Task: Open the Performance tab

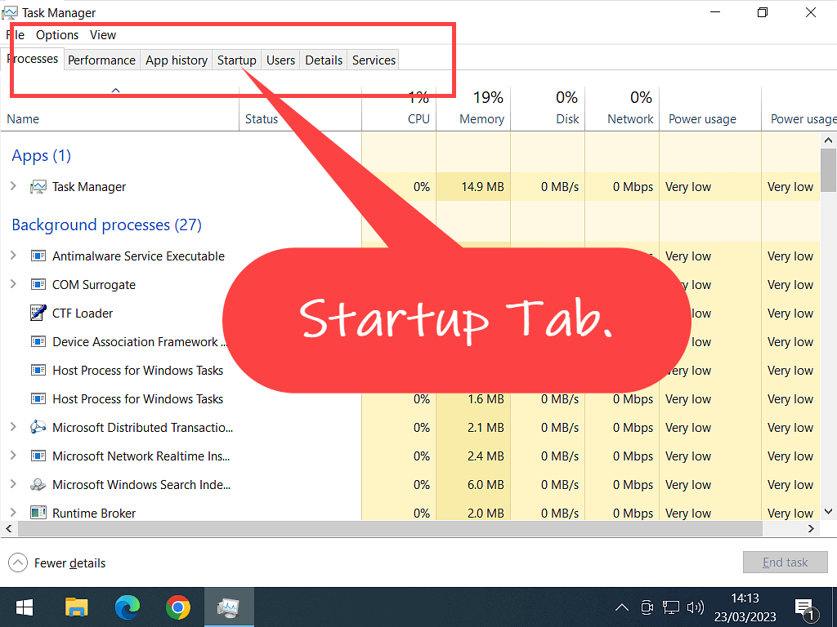Action: [101, 60]
